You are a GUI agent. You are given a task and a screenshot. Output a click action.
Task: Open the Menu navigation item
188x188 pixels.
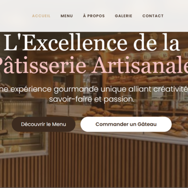(x=67, y=16)
